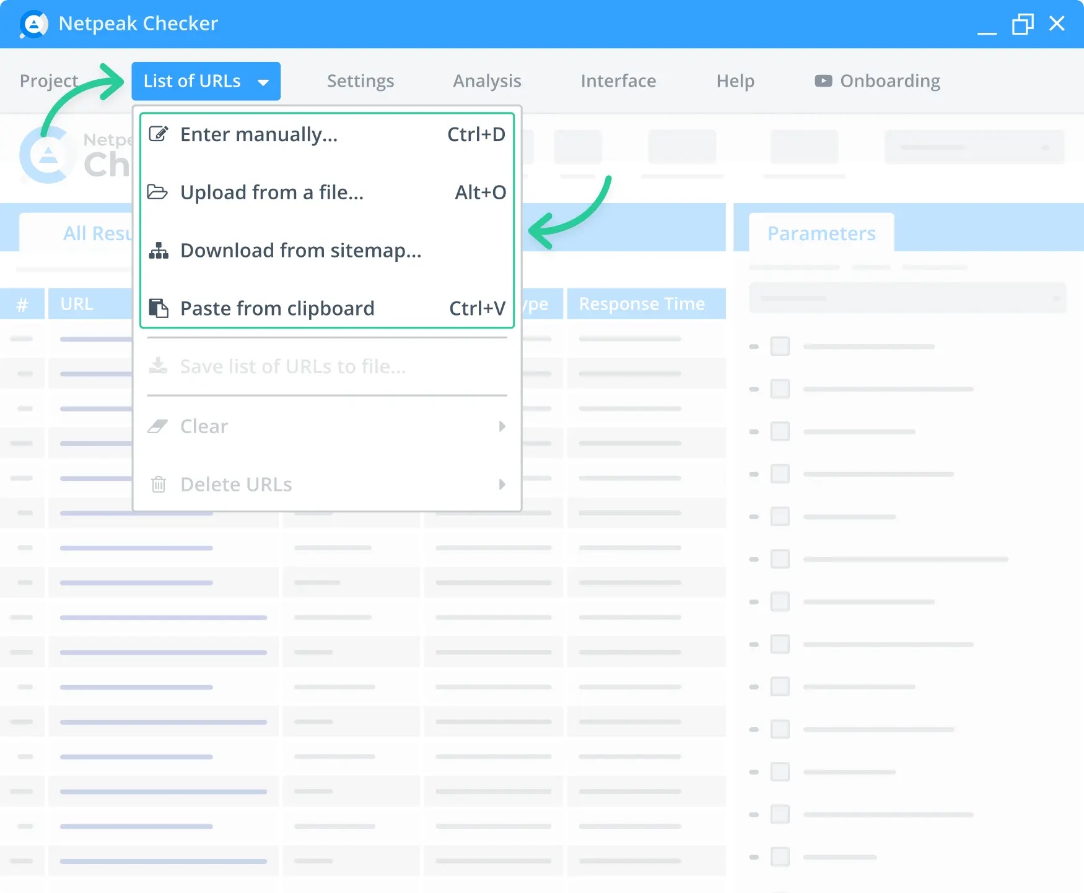Expand the Clear submenu
1084x893 pixels.
[x=502, y=426]
